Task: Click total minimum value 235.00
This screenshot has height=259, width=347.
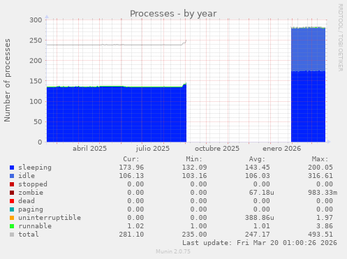Action: coord(195,235)
